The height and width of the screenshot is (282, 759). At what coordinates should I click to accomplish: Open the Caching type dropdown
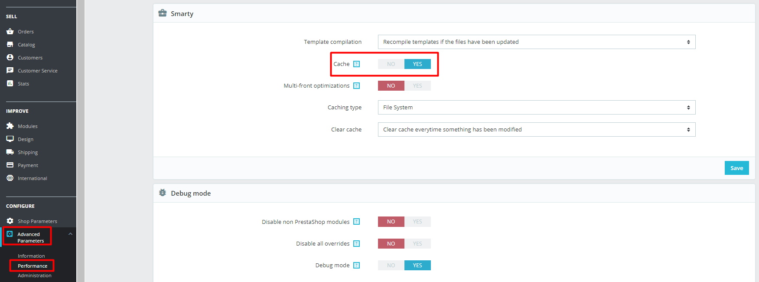pos(536,108)
